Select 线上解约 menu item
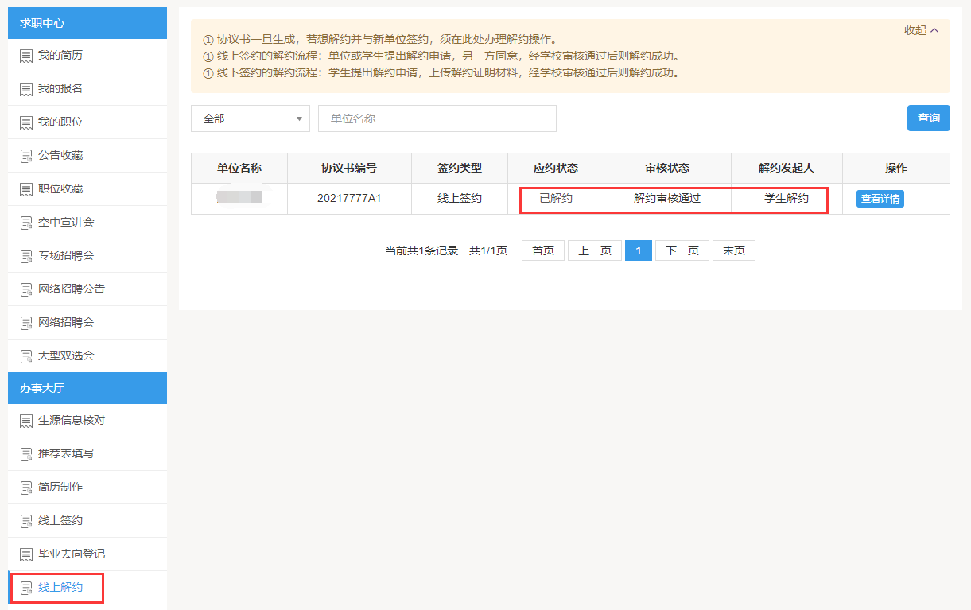The height and width of the screenshot is (610, 971). (x=87, y=588)
